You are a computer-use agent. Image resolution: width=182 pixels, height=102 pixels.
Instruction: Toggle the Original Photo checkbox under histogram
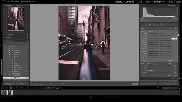click(x=141, y=21)
